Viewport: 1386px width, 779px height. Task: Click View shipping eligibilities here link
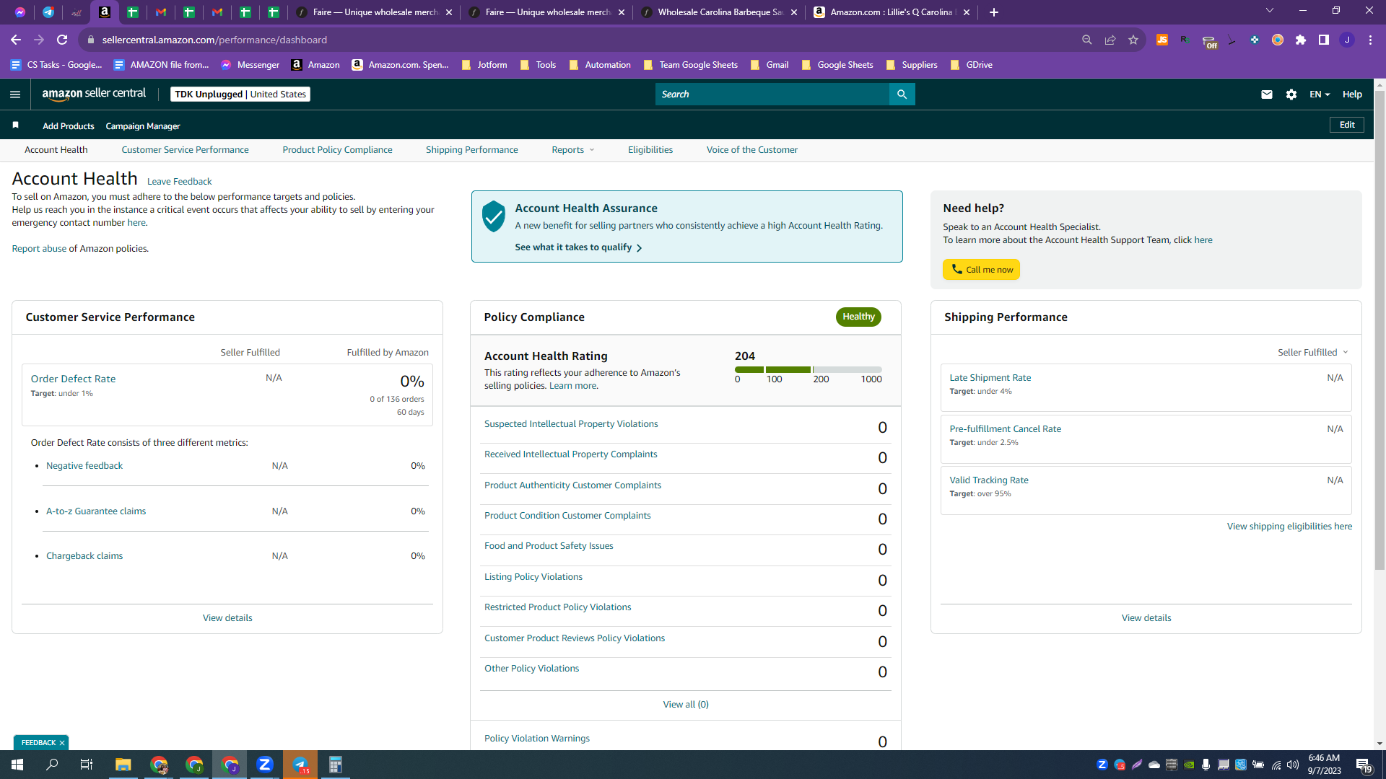1289,527
